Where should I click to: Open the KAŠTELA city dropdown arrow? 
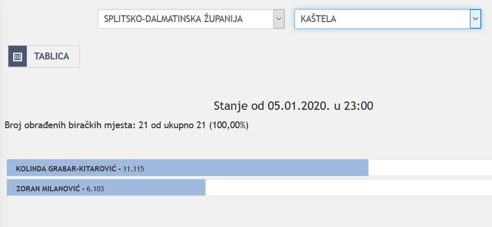point(475,19)
